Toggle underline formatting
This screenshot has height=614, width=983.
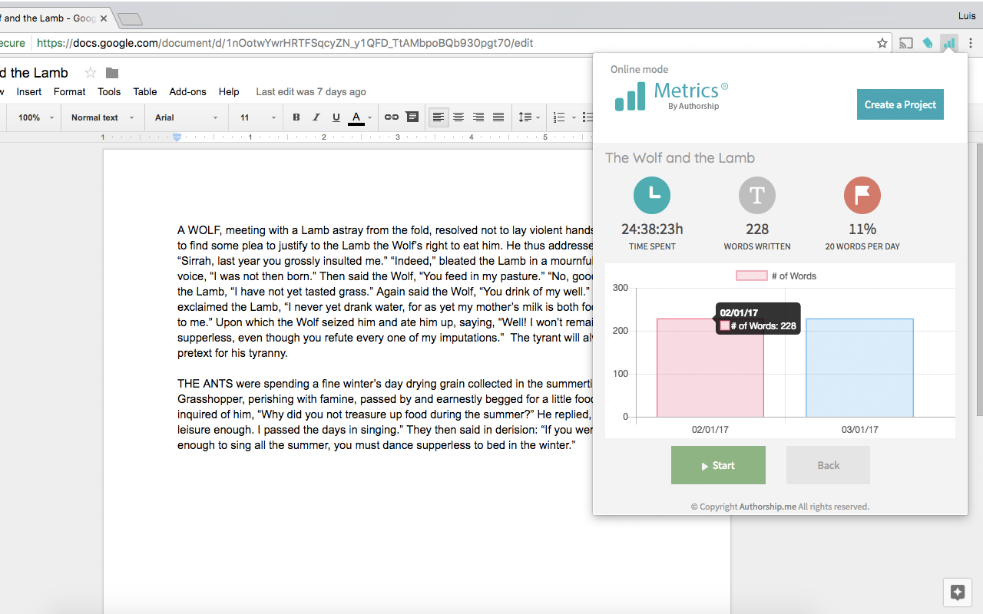[x=336, y=117]
